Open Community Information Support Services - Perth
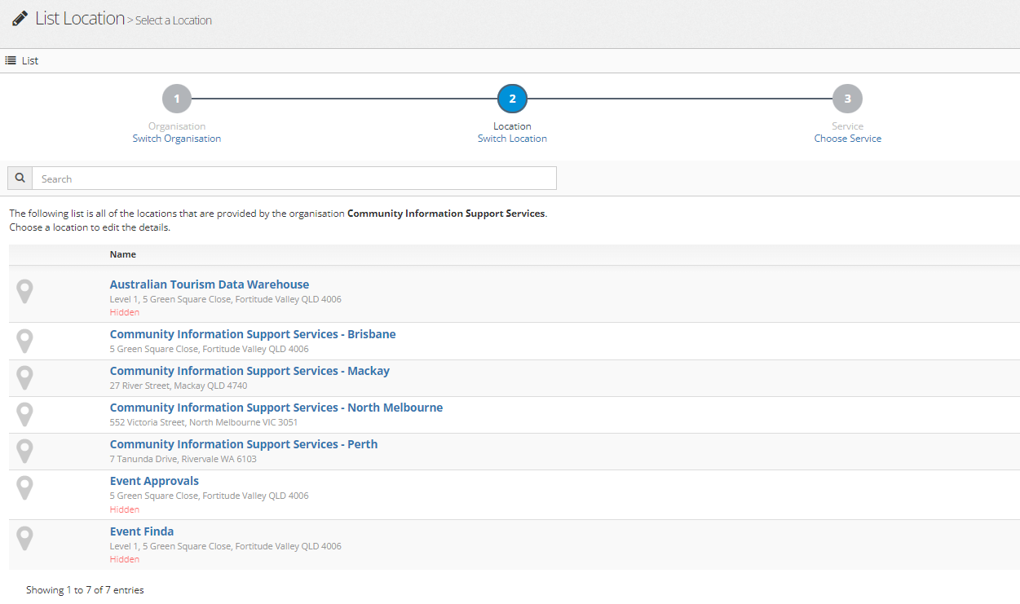Image resolution: width=1020 pixels, height=604 pixels. pos(244,444)
